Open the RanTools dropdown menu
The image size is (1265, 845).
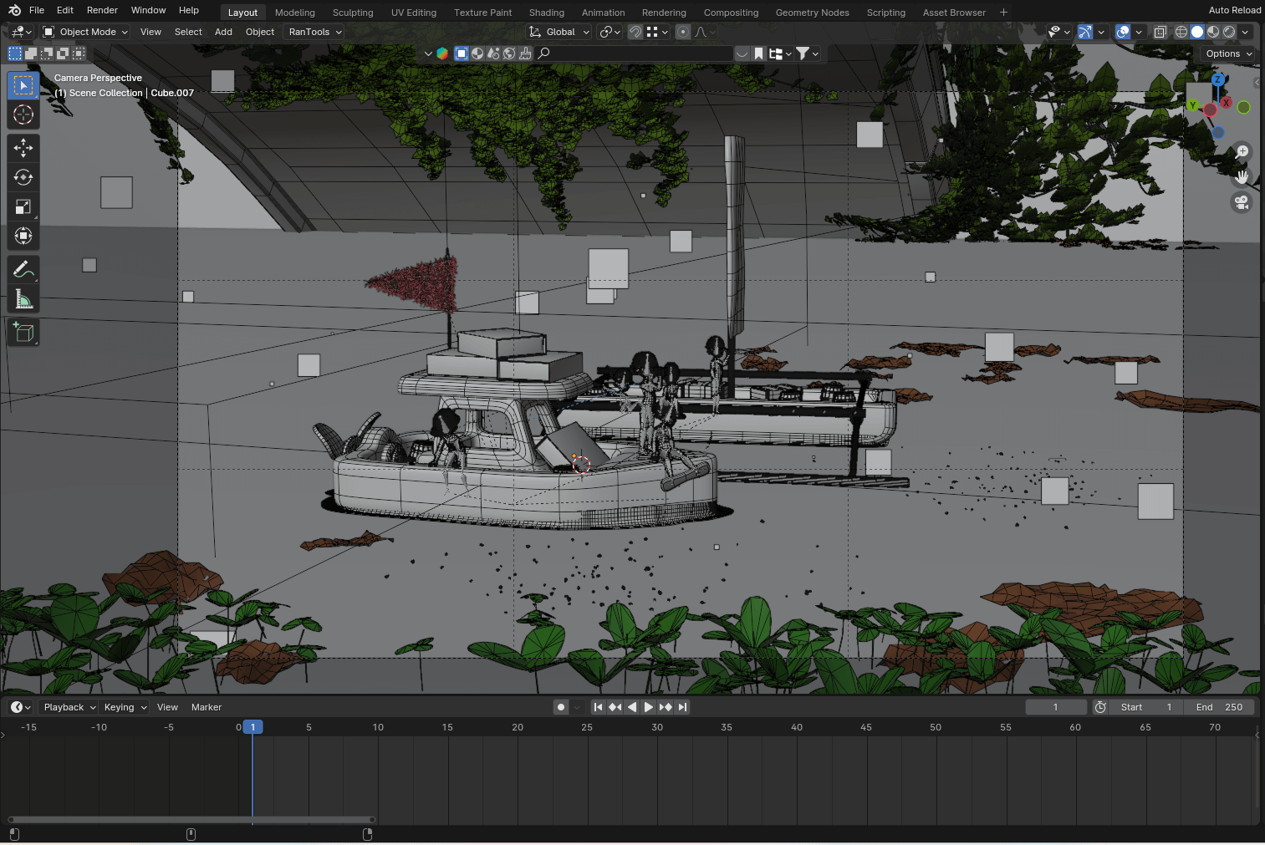[x=314, y=32]
